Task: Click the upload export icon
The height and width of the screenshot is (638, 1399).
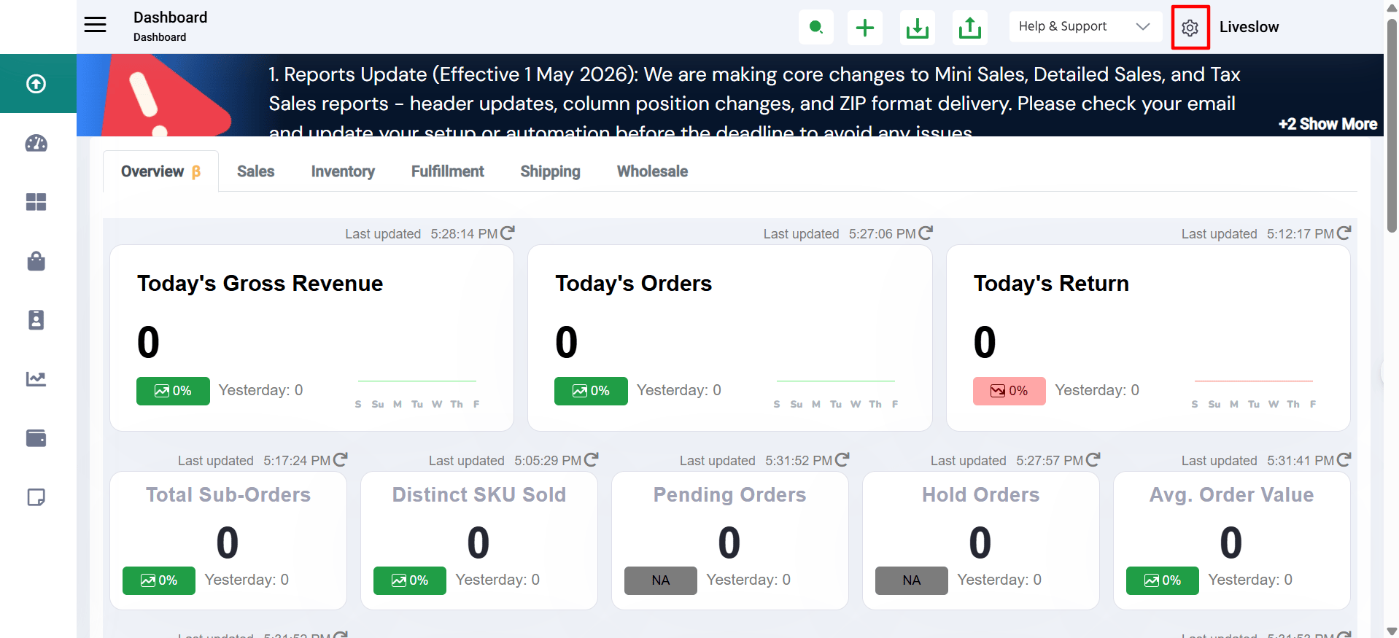Action: [970, 28]
